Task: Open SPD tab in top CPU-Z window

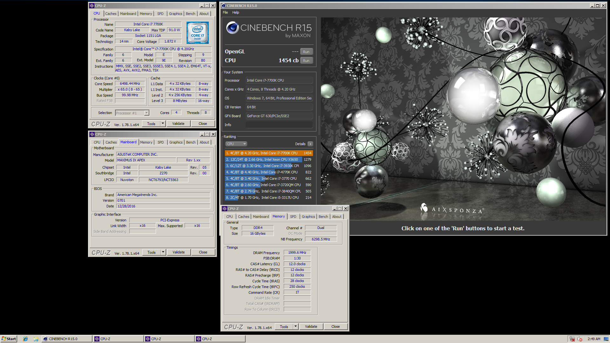Action: tap(160, 14)
